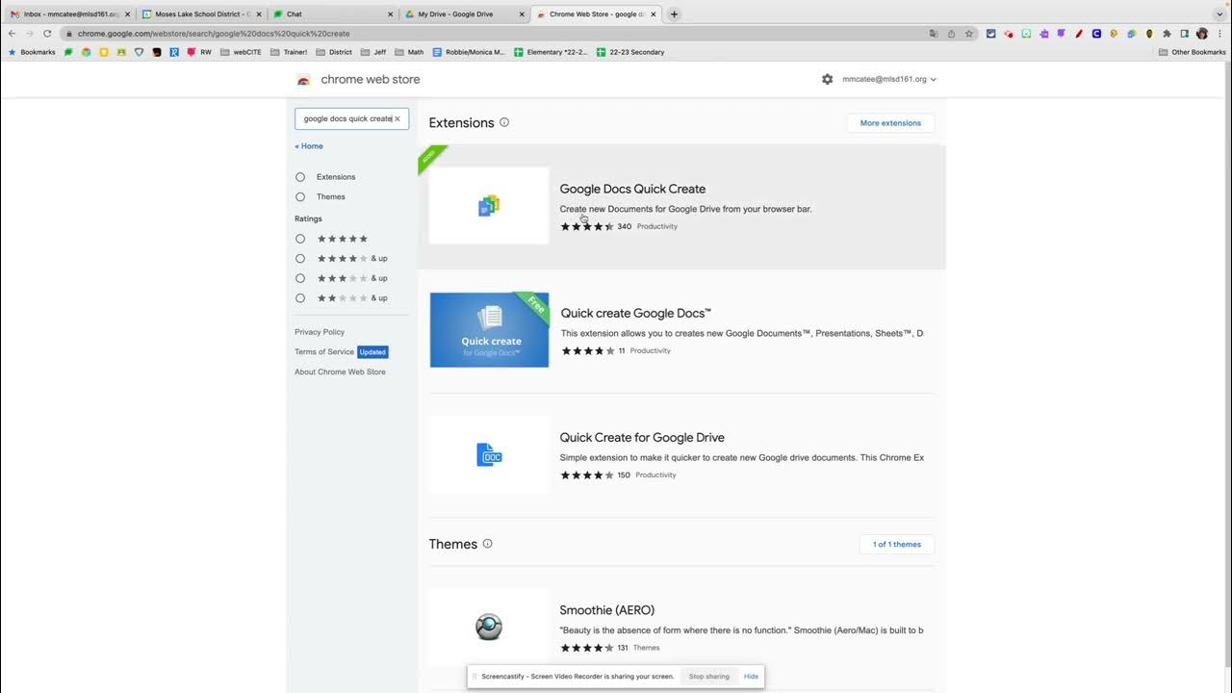Viewport: 1232px width, 693px height.
Task: Select three stars & up rating filter
Action: coord(300,278)
